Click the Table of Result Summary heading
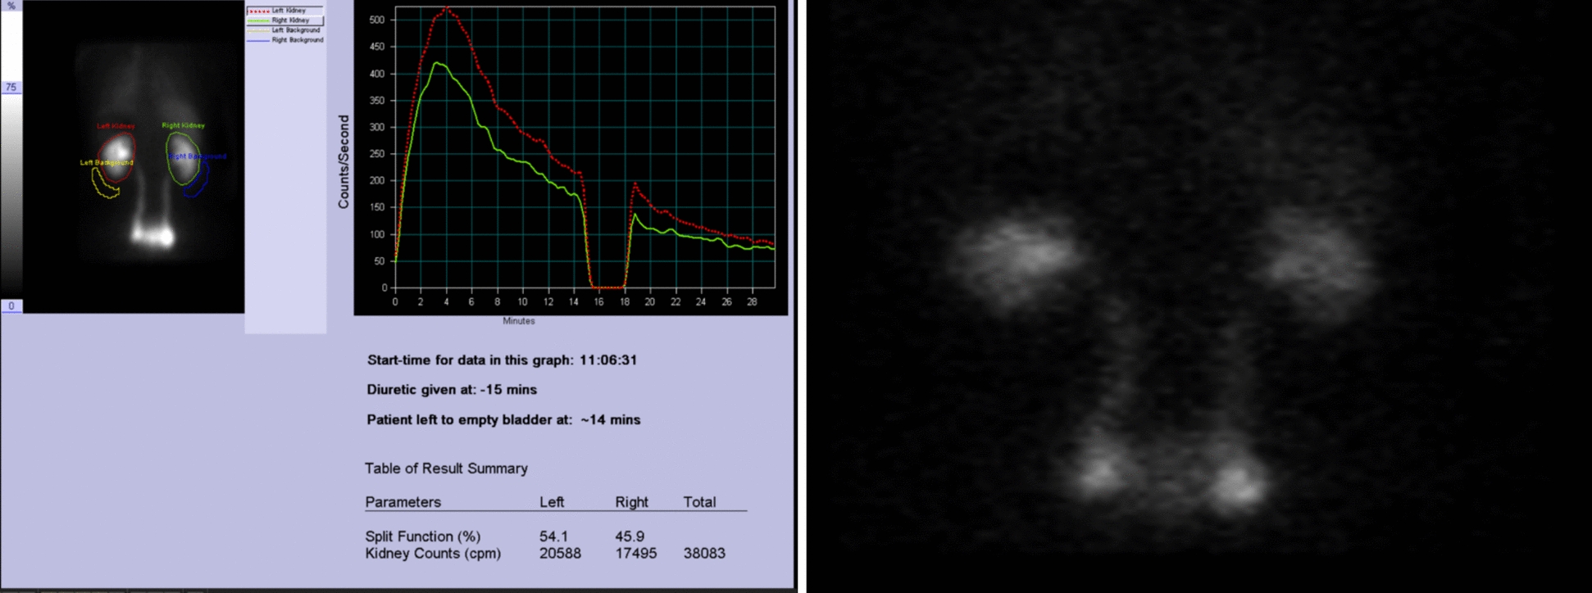Image resolution: width=1592 pixels, height=593 pixels. click(x=446, y=469)
